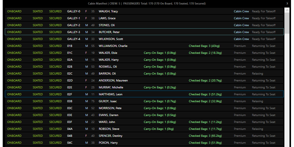Click SEATED status for MURRAY, Michelle
The height and width of the screenshot is (147, 294).
[x=38, y=87]
